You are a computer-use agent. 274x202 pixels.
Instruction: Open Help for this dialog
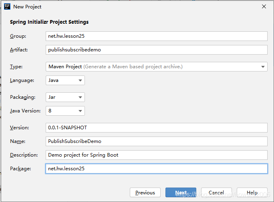point(252,192)
